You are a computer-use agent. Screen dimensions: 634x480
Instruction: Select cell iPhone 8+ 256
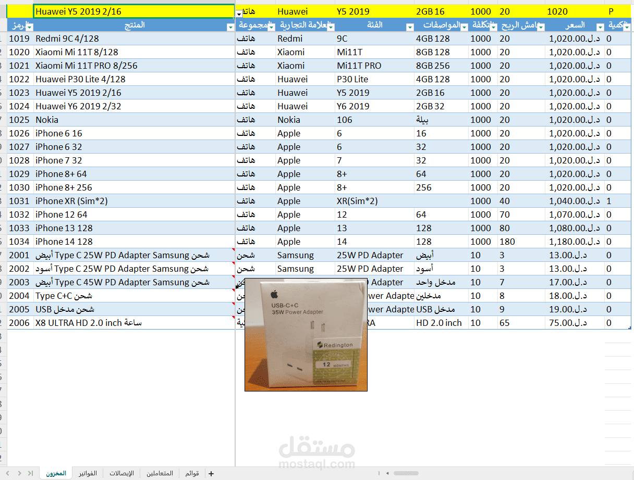[134, 187]
